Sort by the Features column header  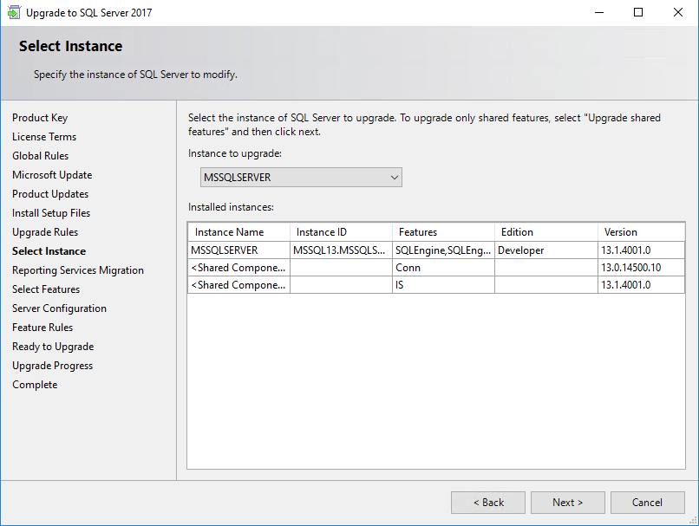tap(443, 232)
